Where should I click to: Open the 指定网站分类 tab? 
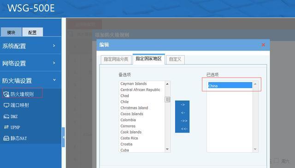116,60
